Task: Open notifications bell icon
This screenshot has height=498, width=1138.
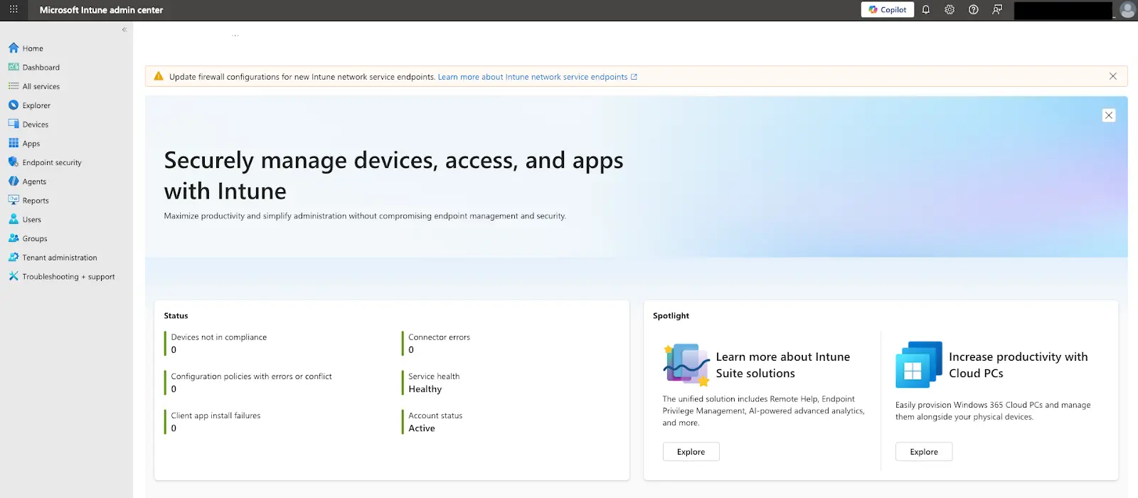Action: point(926,10)
